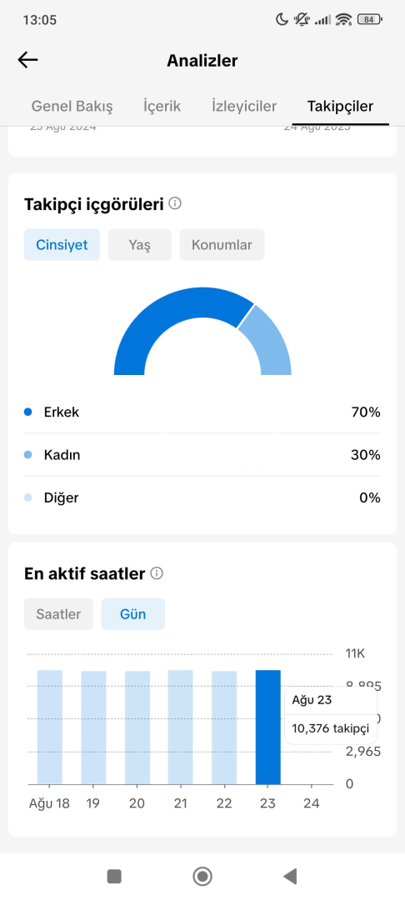Select the Gün view chip

(x=133, y=613)
